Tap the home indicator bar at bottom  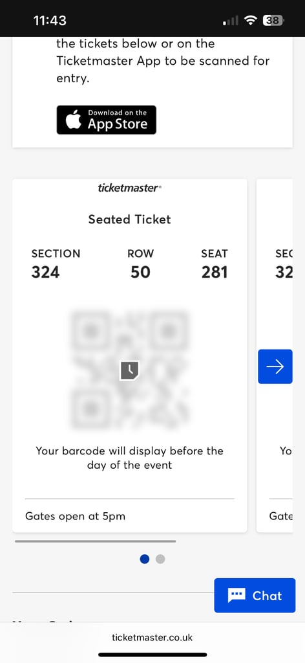[x=152, y=655]
